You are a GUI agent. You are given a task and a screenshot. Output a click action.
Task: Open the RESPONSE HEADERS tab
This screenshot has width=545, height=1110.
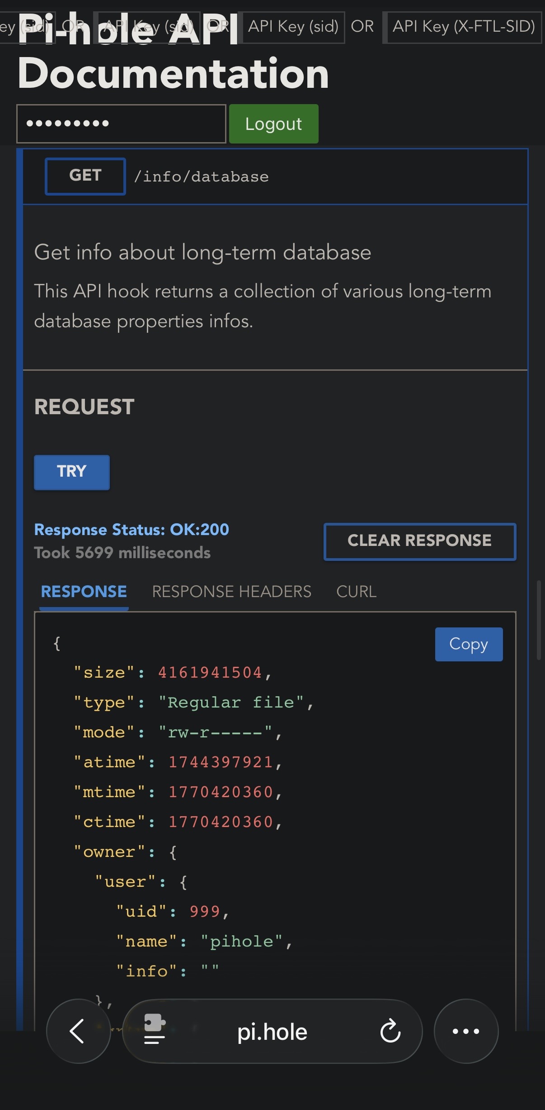(x=231, y=592)
